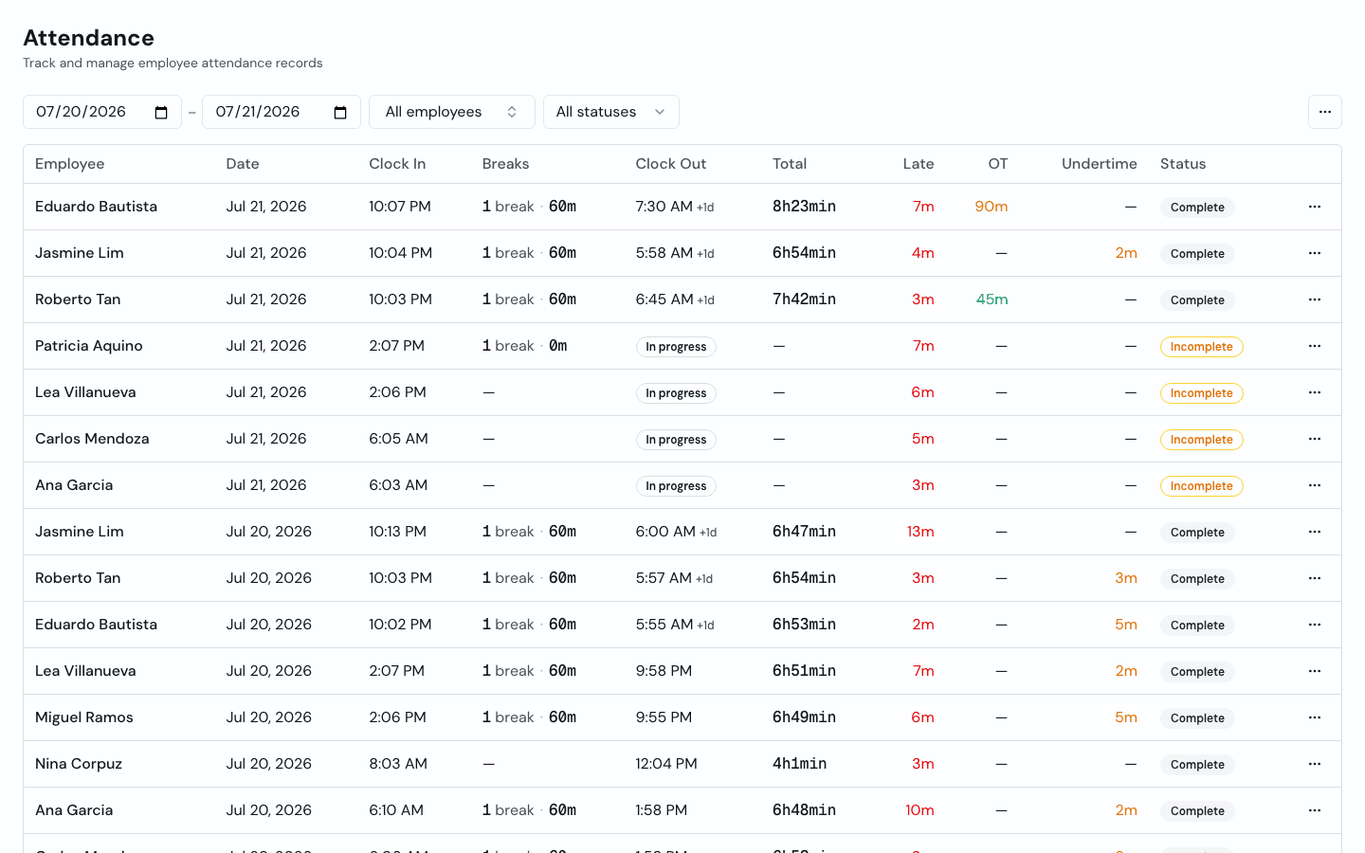The image size is (1365, 853).
Task: Click the Incomplete badge for Patricia Aquino
Action: (x=1201, y=347)
